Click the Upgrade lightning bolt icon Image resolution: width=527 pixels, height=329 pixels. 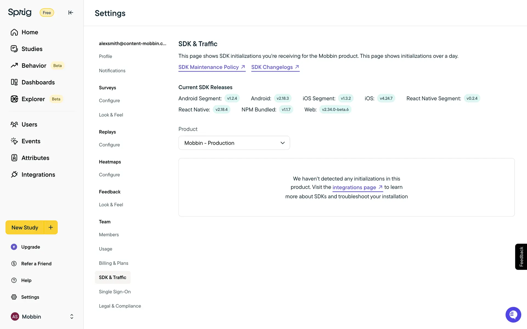coord(14,247)
